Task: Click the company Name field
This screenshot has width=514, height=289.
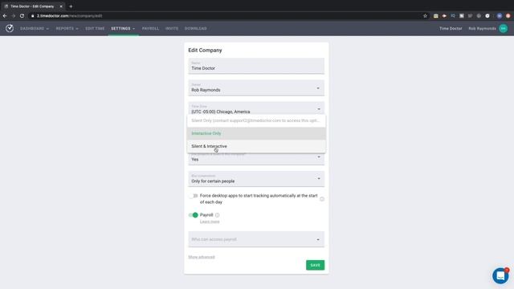Action: point(256,66)
